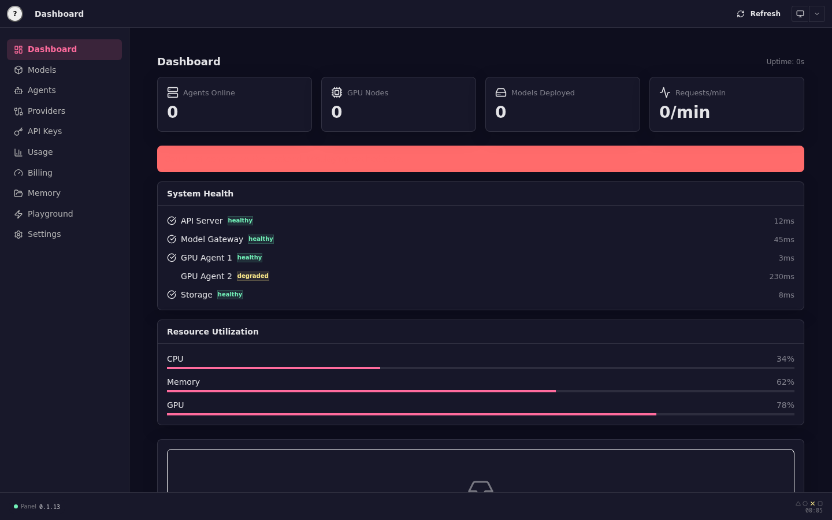Click the question mark logo icon
832x520 pixels.
click(x=15, y=13)
